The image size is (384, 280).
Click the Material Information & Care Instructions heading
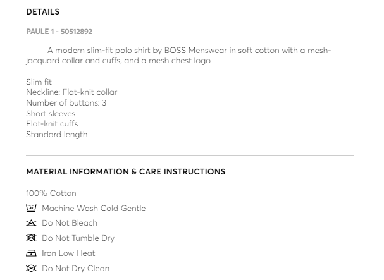(125, 172)
